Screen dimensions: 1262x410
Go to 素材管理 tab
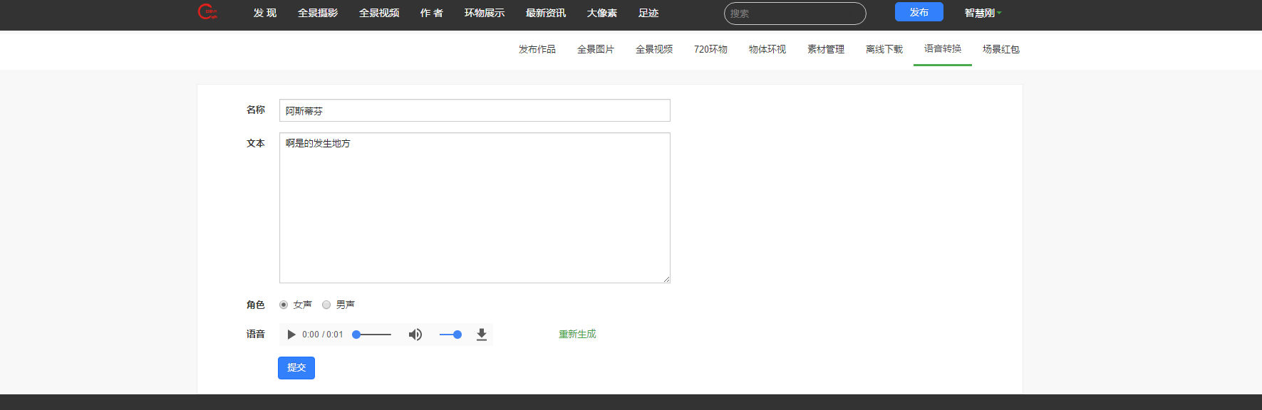click(825, 49)
